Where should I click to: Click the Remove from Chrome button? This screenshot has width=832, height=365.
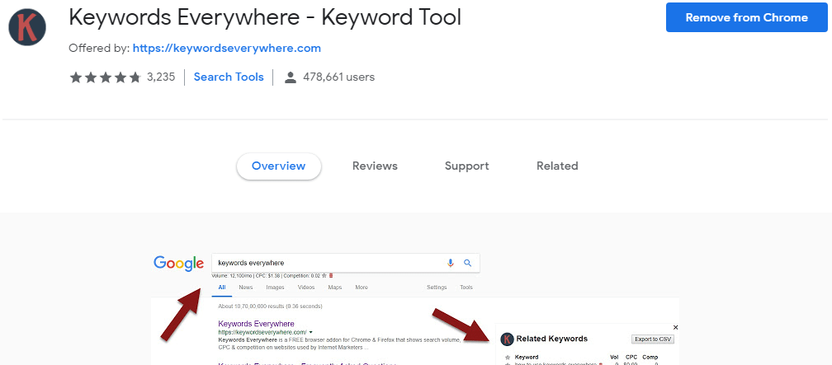coord(746,17)
